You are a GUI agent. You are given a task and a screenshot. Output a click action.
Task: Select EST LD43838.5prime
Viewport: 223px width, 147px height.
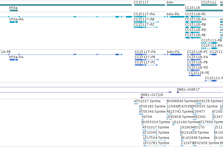coord(180,117)
